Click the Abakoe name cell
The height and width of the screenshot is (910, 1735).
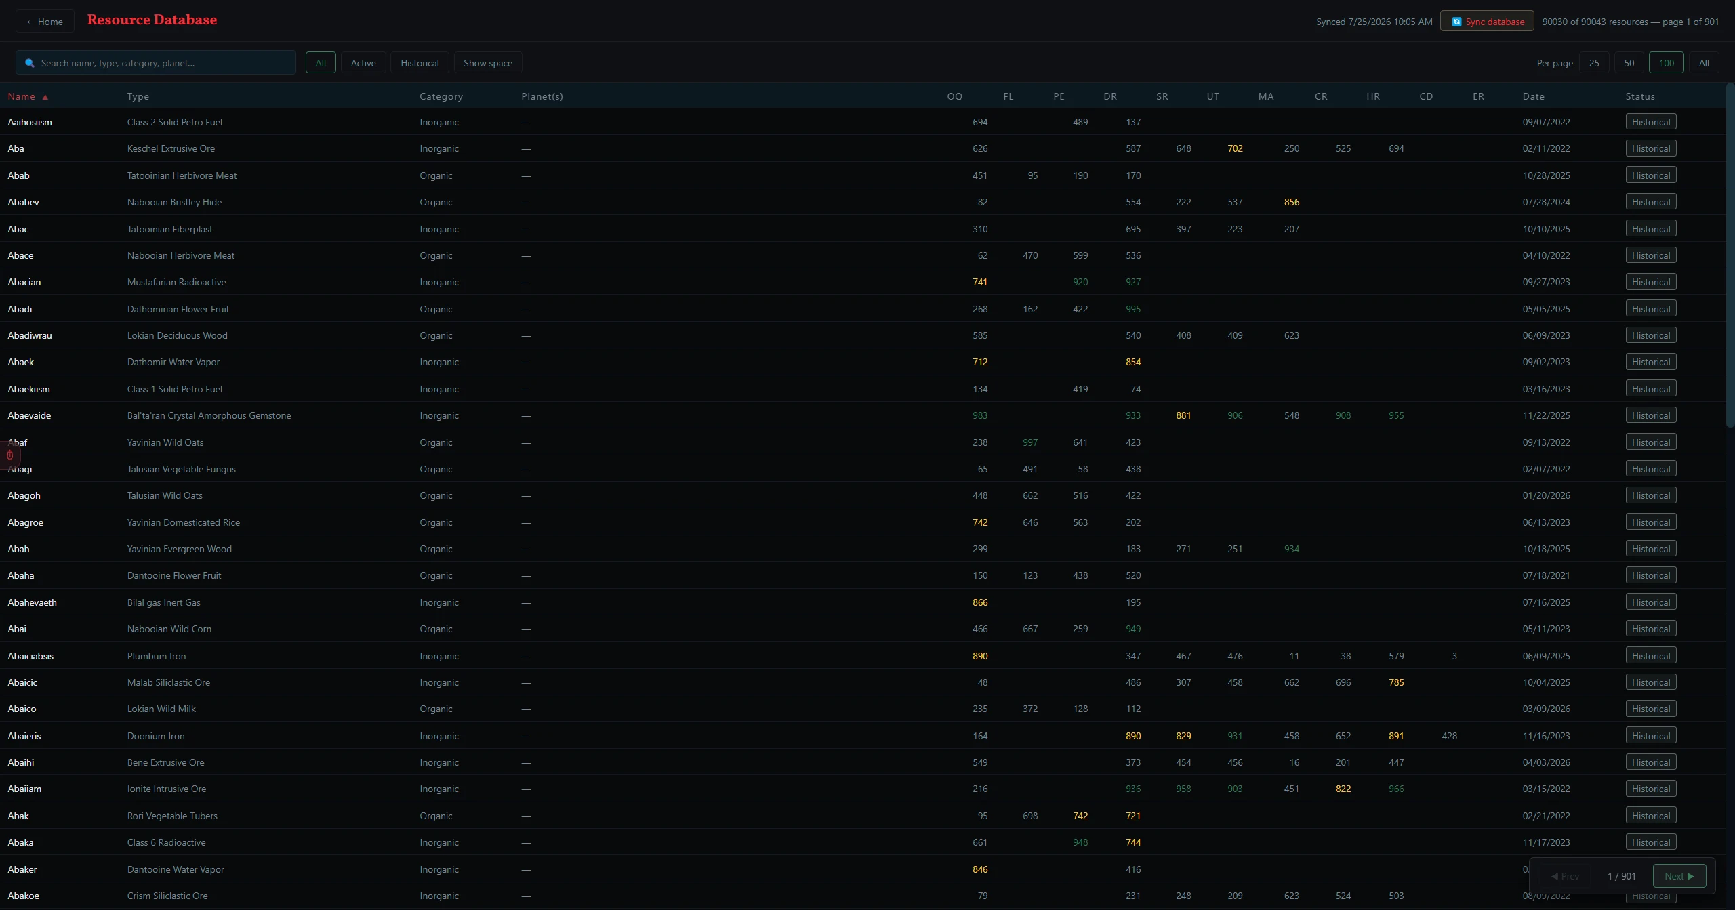pos(24,896)
